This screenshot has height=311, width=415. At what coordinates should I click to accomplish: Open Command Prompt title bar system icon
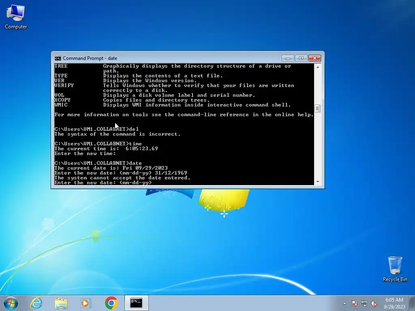pyautogui.click(x=58, y=58)
